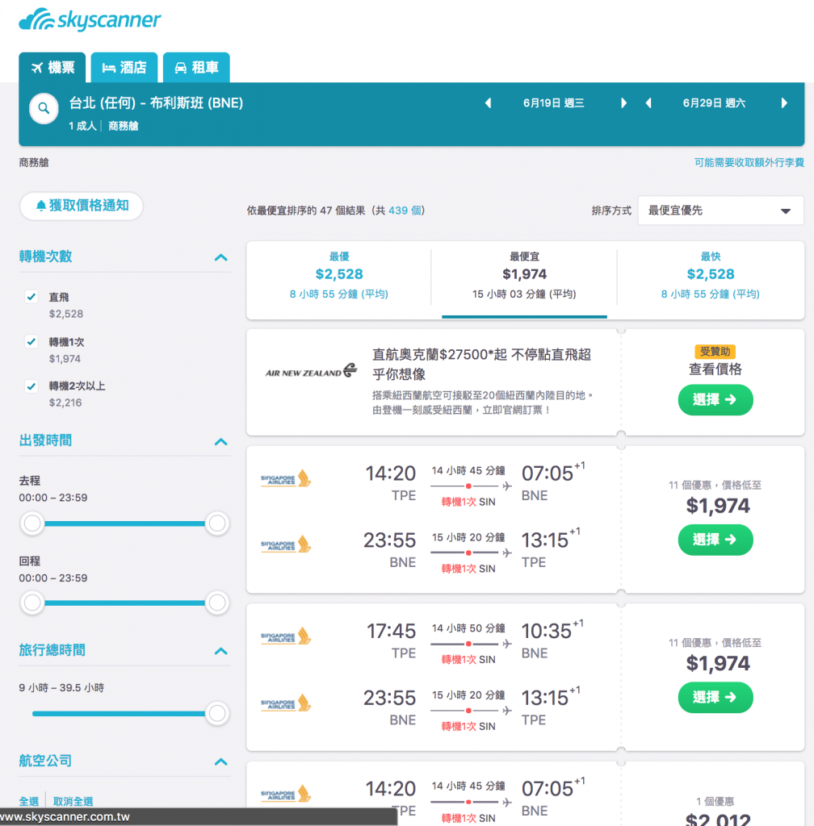814x826 pixels.
Task: Collapse the 旅行總時間 filter section
Action: [221, 651]
